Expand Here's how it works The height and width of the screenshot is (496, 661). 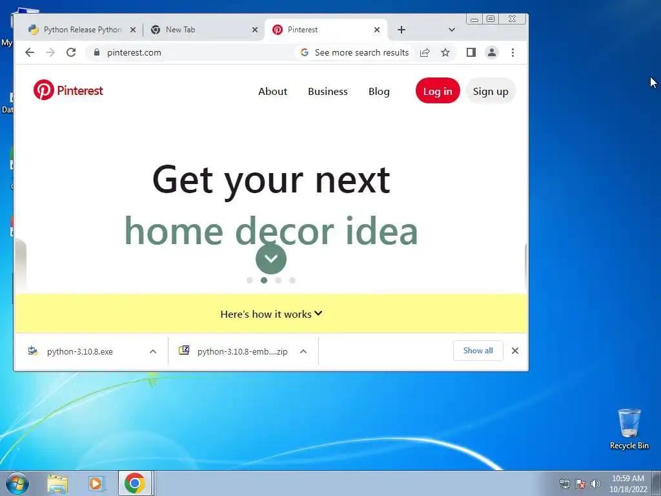click(x=271, y=314)
